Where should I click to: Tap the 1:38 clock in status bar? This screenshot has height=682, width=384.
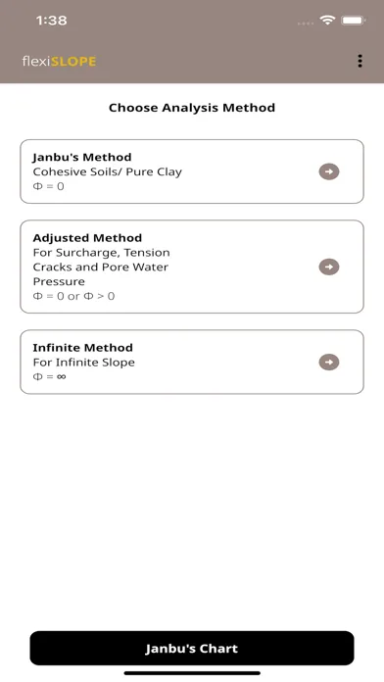click(x=51, y=21)
